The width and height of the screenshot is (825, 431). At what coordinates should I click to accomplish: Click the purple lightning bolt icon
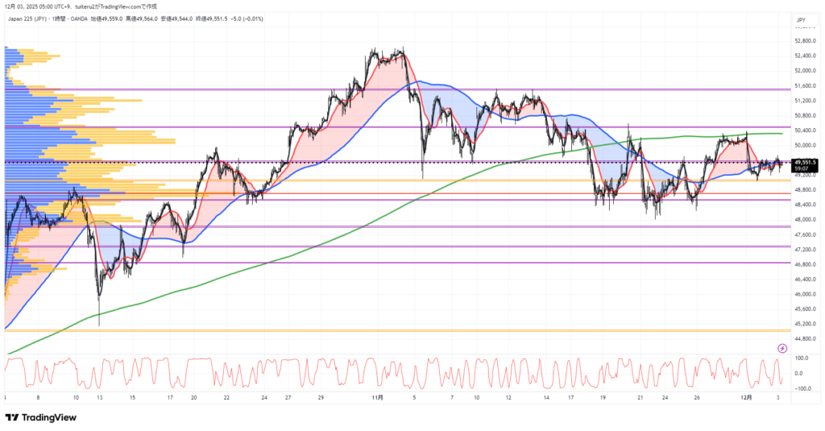(x=782, y=347)
